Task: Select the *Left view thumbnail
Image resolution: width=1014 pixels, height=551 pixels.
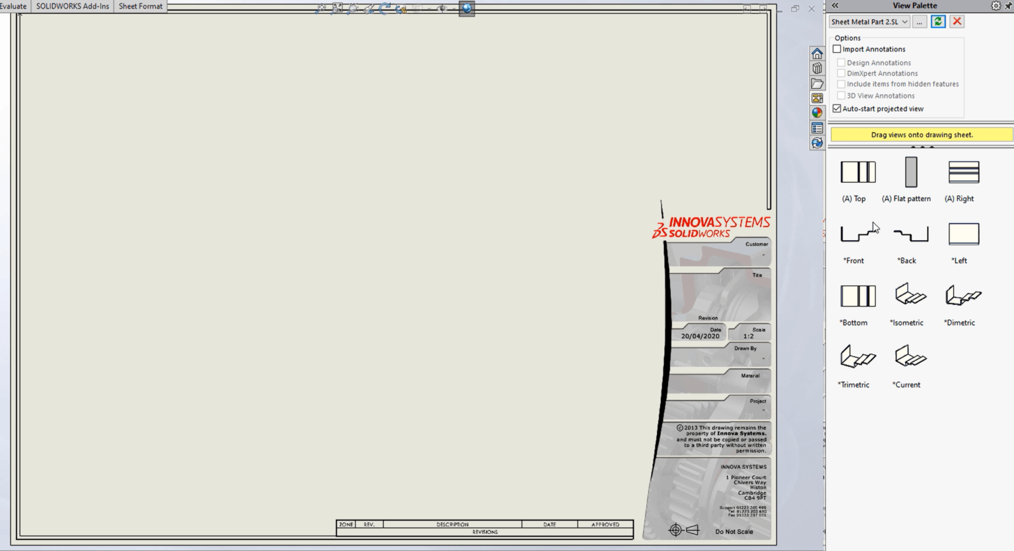Action: [x=964, y=234]
